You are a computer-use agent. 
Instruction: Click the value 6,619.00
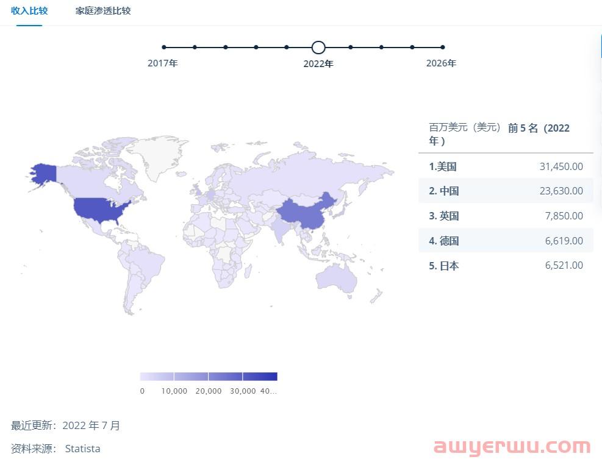point(564,241)
